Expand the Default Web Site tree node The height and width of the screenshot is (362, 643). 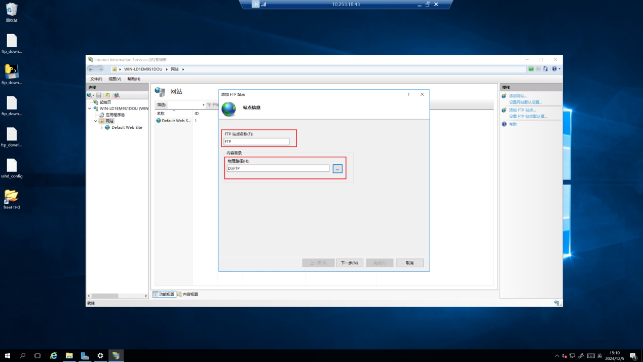[x=101, y=128]
